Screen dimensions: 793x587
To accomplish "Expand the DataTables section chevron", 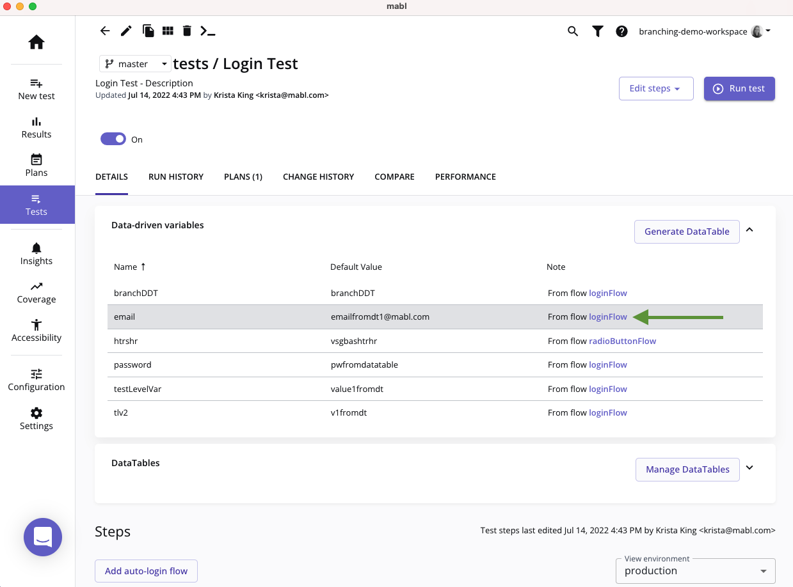I will [749, 468].
